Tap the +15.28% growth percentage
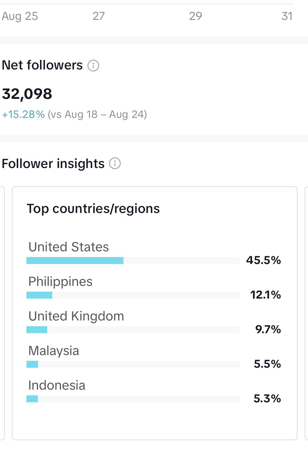The width and height of the screenshot is (308, 466). click(x=23, y=114)
